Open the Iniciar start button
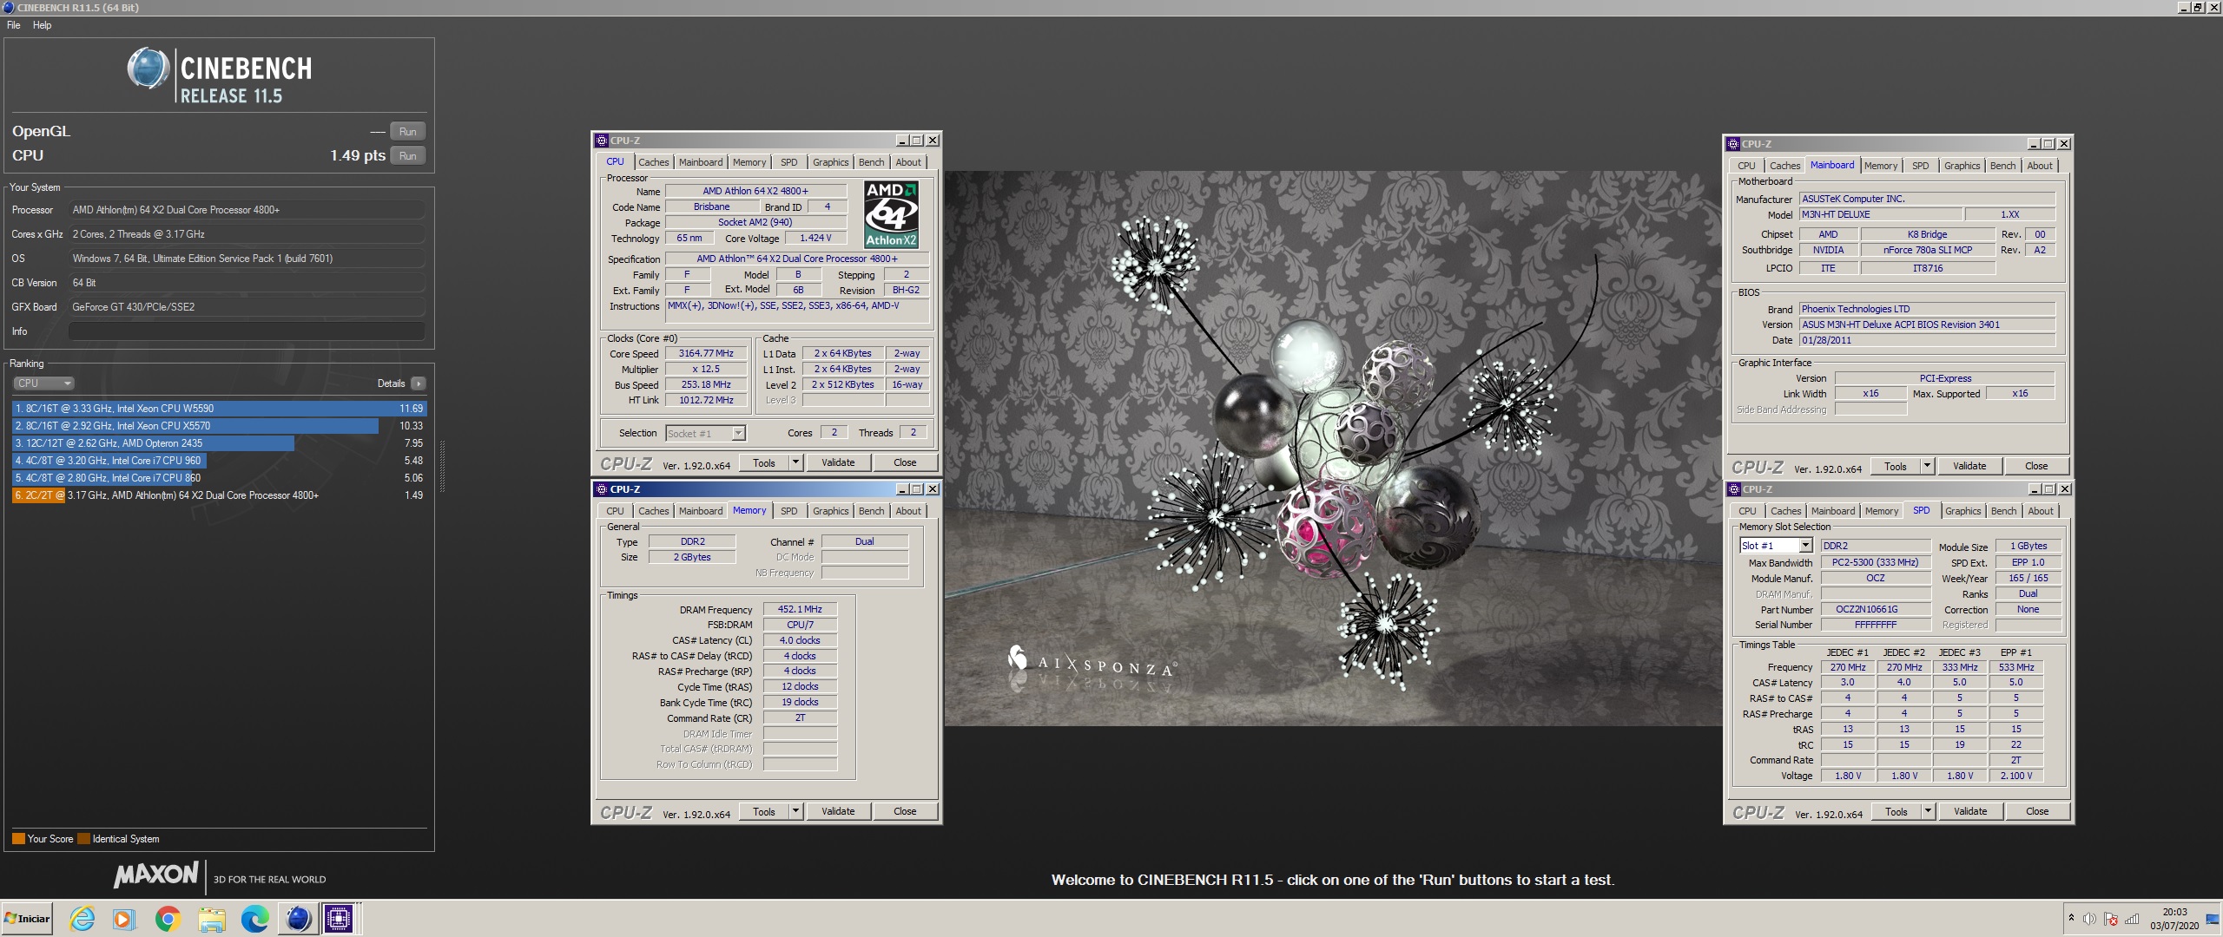2223x937 pixels. (x=27, y=919)
